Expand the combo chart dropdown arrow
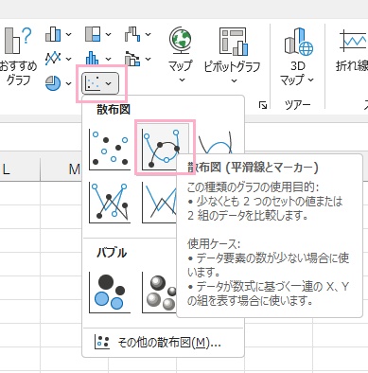 (148, 59)
